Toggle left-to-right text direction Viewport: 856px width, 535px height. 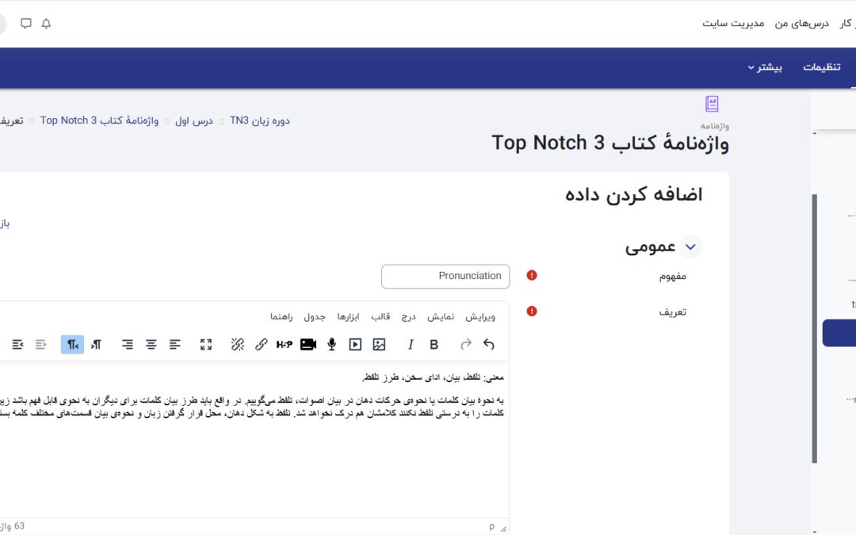coord(96,345)
